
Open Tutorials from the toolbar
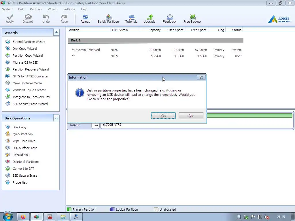click(131, 19)
